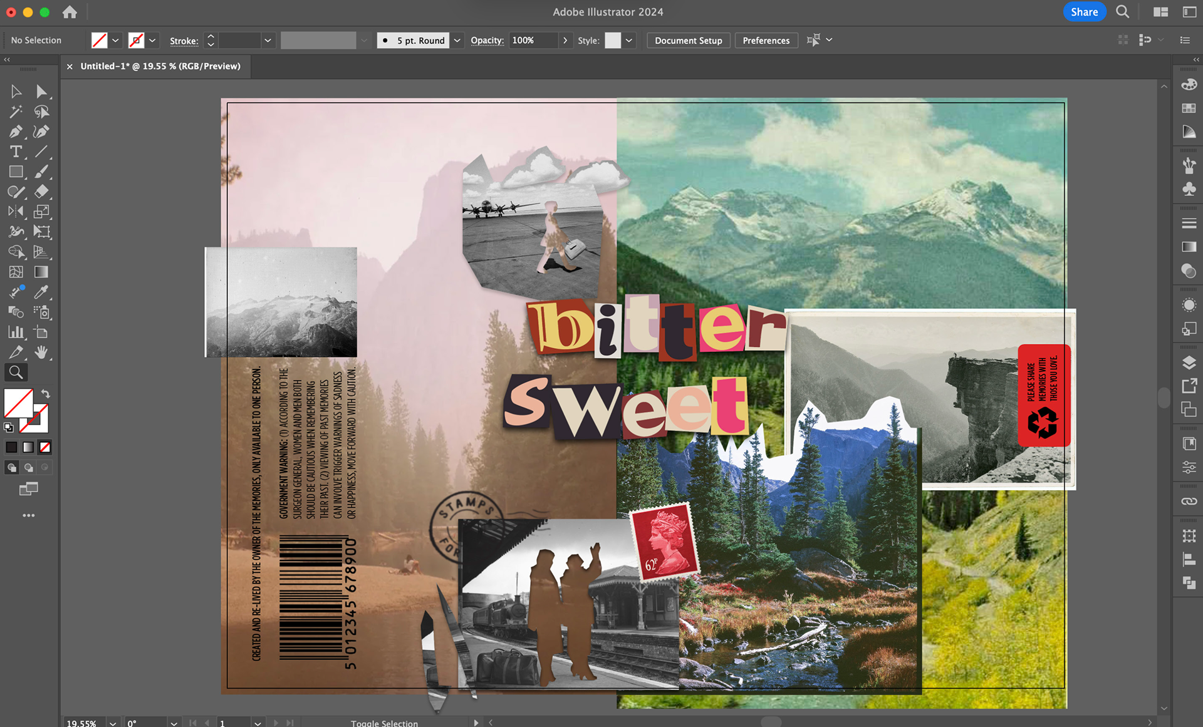
Task: Select the Selection tool arrow
Action: click(16, 91)
